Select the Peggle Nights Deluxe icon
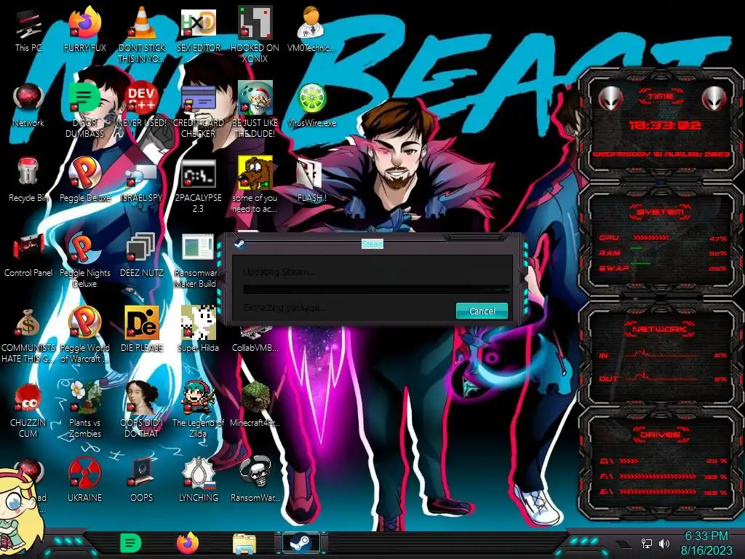This screenshot has height=559, width=745. click(84, 261)
